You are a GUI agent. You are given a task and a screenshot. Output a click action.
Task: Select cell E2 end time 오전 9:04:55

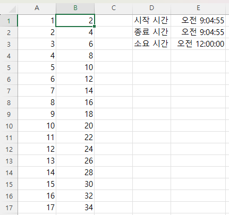(198, 32)
